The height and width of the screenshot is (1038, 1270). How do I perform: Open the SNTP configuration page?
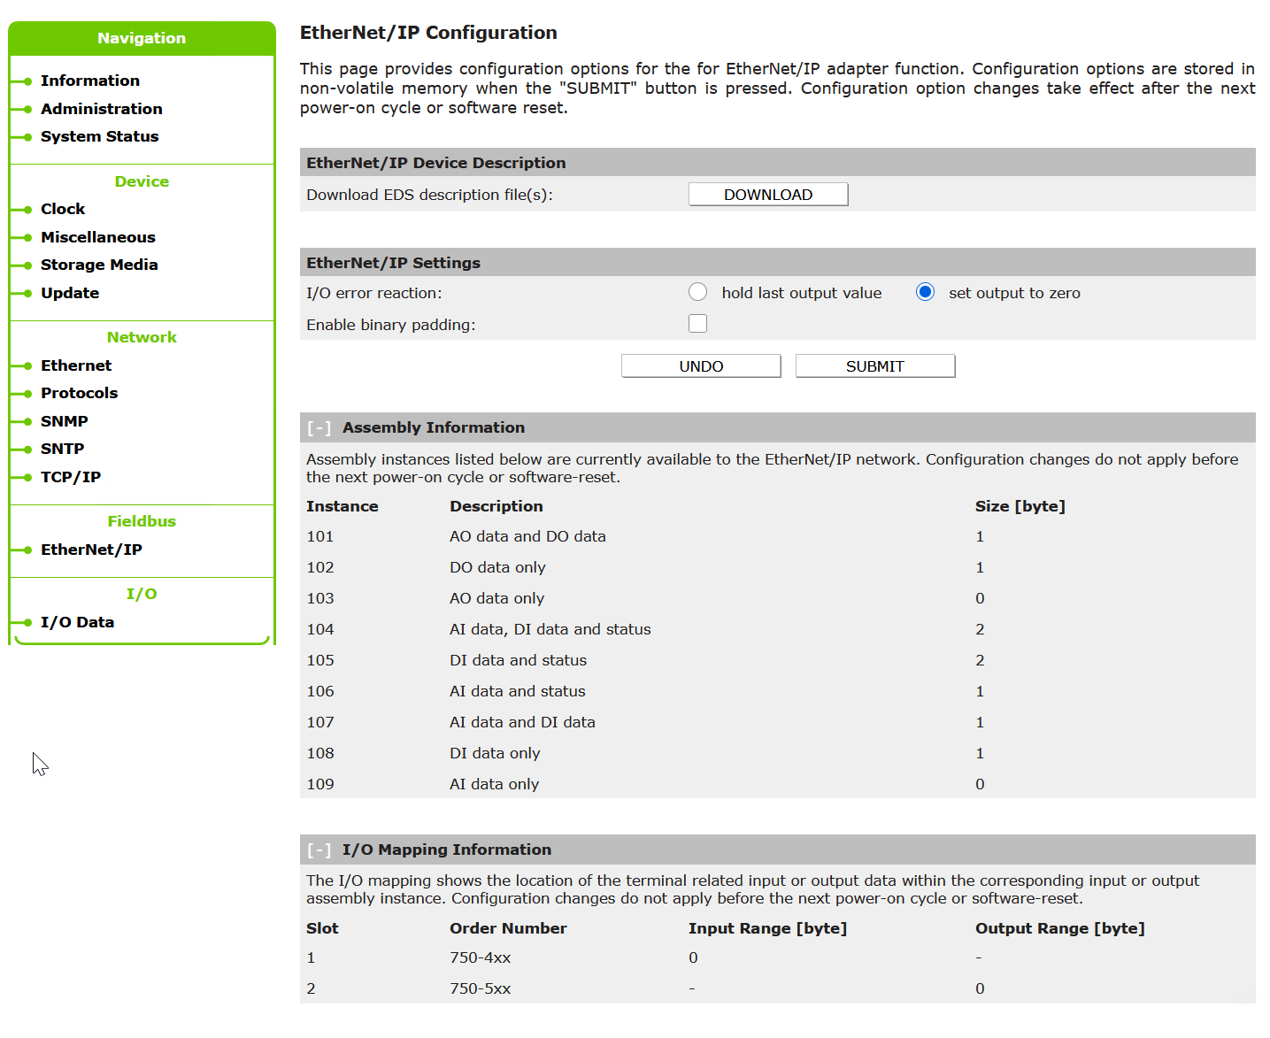pyautogui.click(x=62, y=449)
